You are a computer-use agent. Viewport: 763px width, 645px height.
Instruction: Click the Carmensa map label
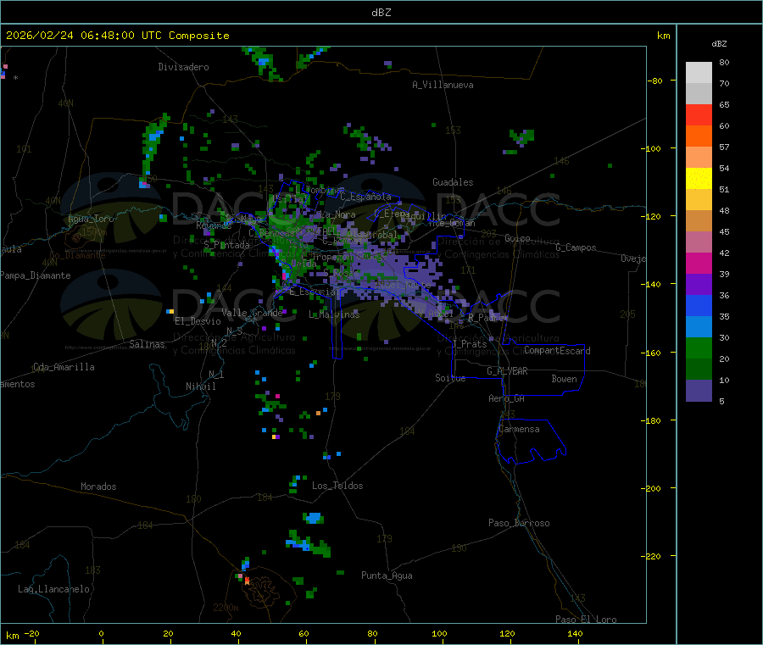click(519, 429)
